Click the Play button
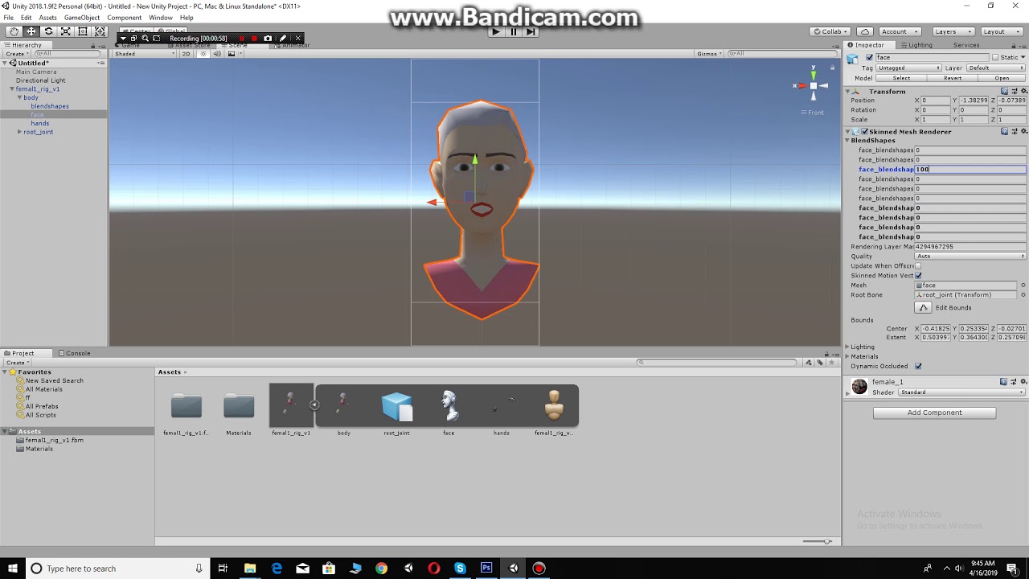The height and width of the screenshot is (579, 1029). click(x=495, y=31)
